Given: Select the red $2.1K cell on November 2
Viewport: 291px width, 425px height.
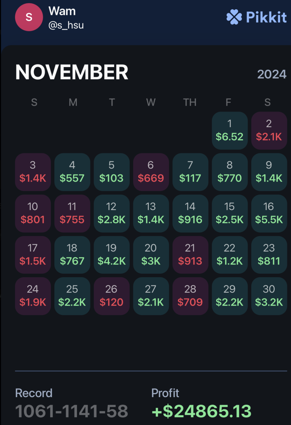Looking at the screenshot, I should tap(269, 131).
